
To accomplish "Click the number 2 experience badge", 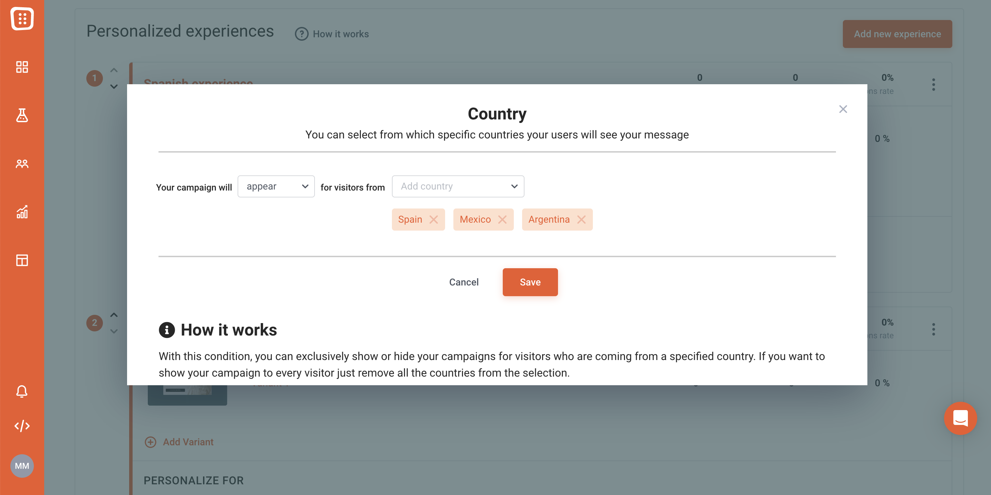I will pyautogui.click(x=94, y=323).
